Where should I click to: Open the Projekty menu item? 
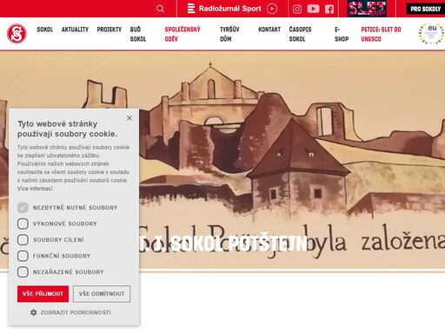pyautogui.click(x=110, y=30)
